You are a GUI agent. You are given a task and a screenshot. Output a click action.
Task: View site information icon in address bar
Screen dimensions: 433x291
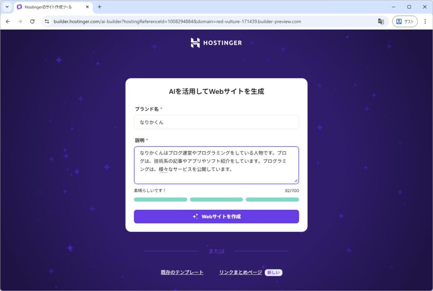coord(47,22)
